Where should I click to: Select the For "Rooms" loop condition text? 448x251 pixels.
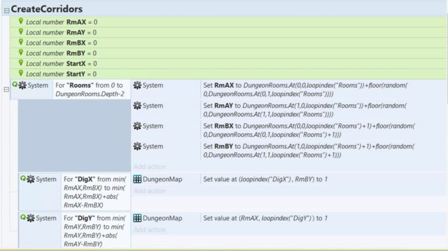(x=90, y=90)
